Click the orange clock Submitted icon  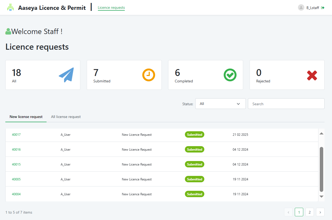[x=148, y=75]
